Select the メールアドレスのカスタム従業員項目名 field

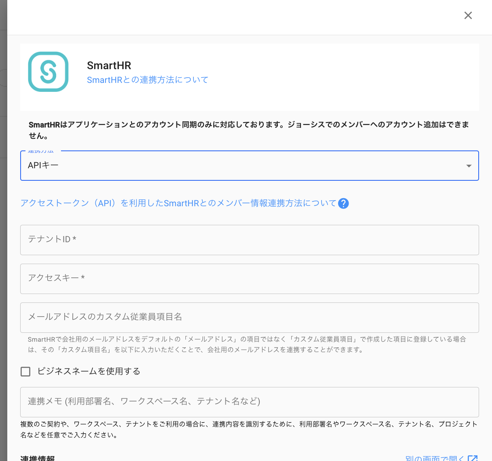pyautogui.click(x=249, y=317)
